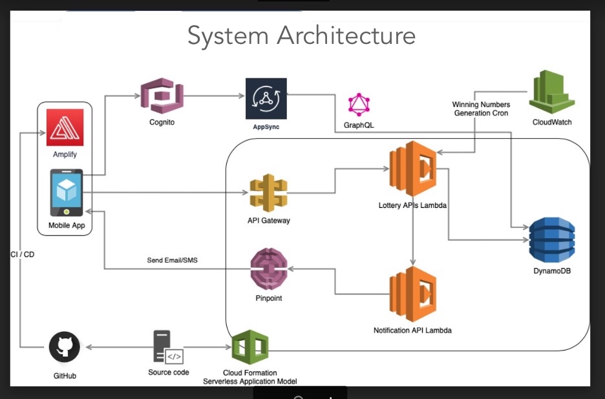Click the Lottery APIs Lambda label

(412, 205)
